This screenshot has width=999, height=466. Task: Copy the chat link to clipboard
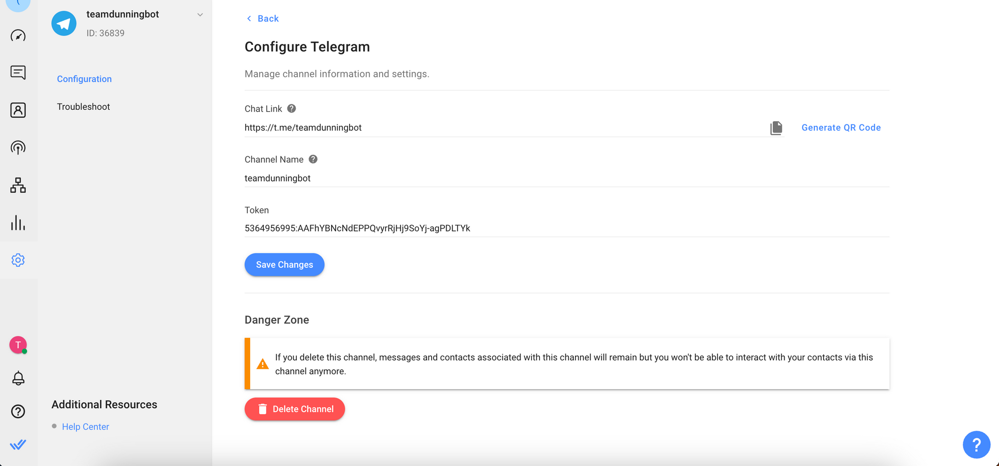point(776,128)
